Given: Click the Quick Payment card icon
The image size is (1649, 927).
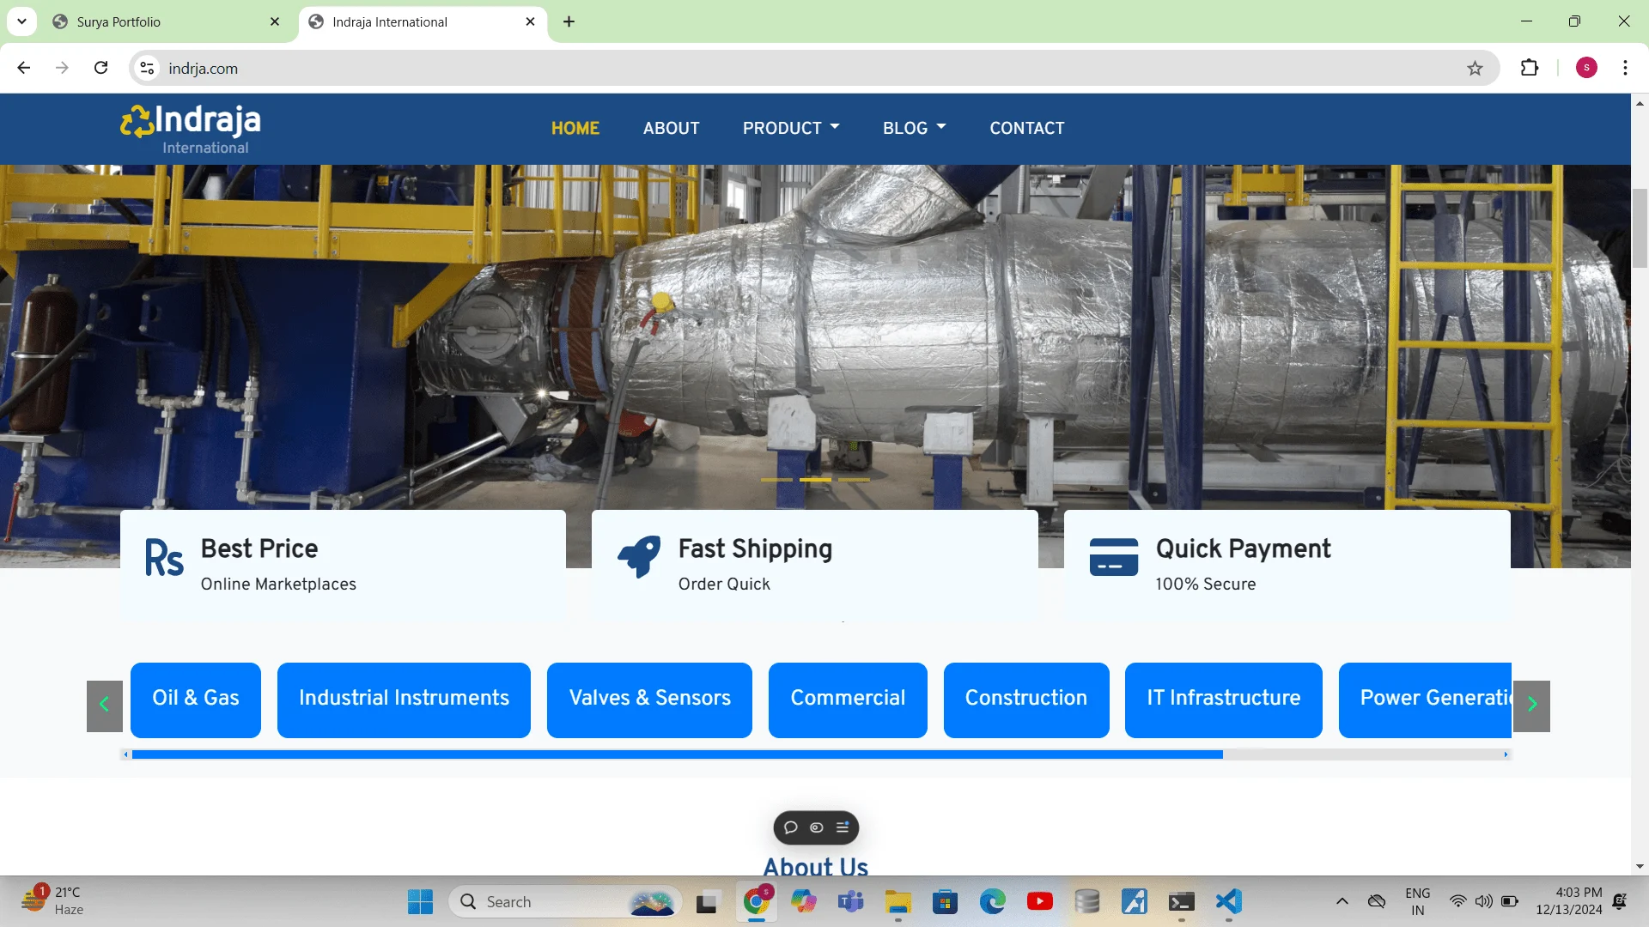Looking at the screenshot, I should (x=1112, y=558).
